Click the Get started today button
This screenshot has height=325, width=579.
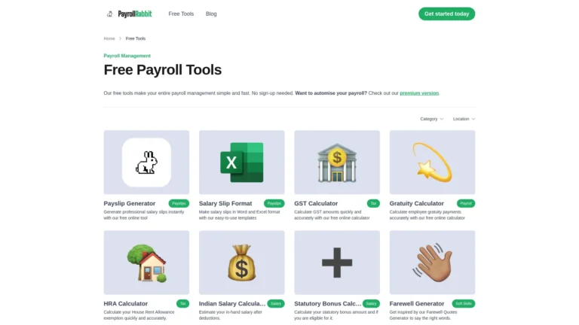pyautogui.click(x=447, y=14)
